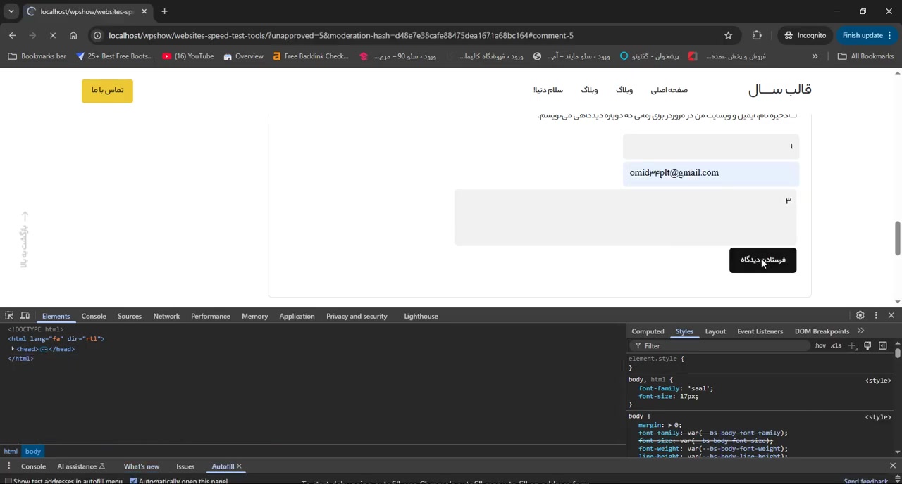This screenshot has height=484, width=902.
Task: Click the web page vertical scrollbar thumb
Action: [897, 238]
